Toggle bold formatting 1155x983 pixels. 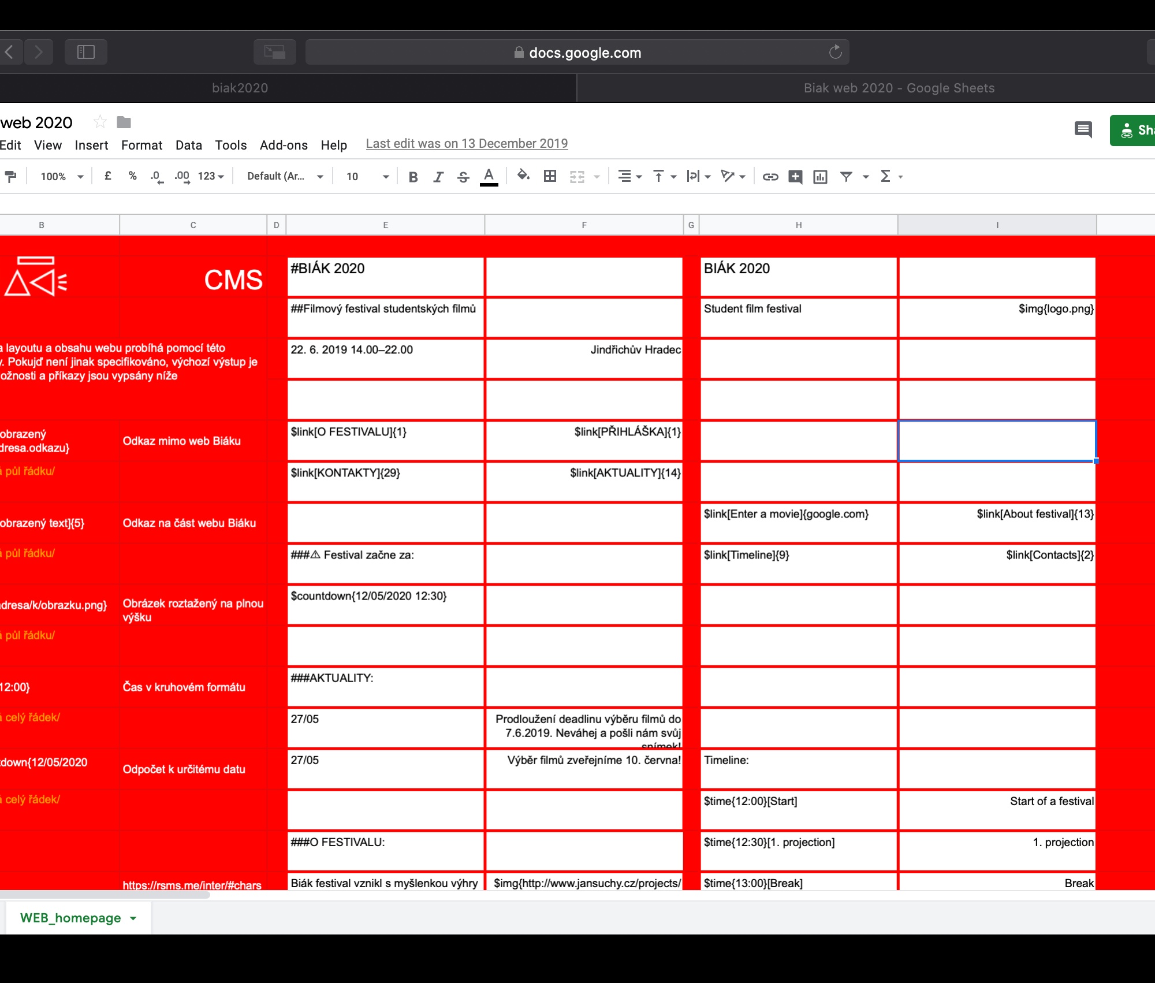point(413,177)
